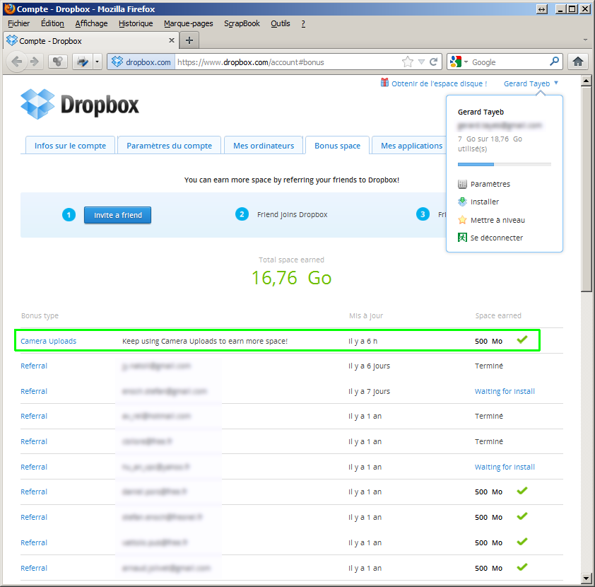Click the storage usage progress bar
The width and height of the screenshot is (595, 587).
coord(505,164)
